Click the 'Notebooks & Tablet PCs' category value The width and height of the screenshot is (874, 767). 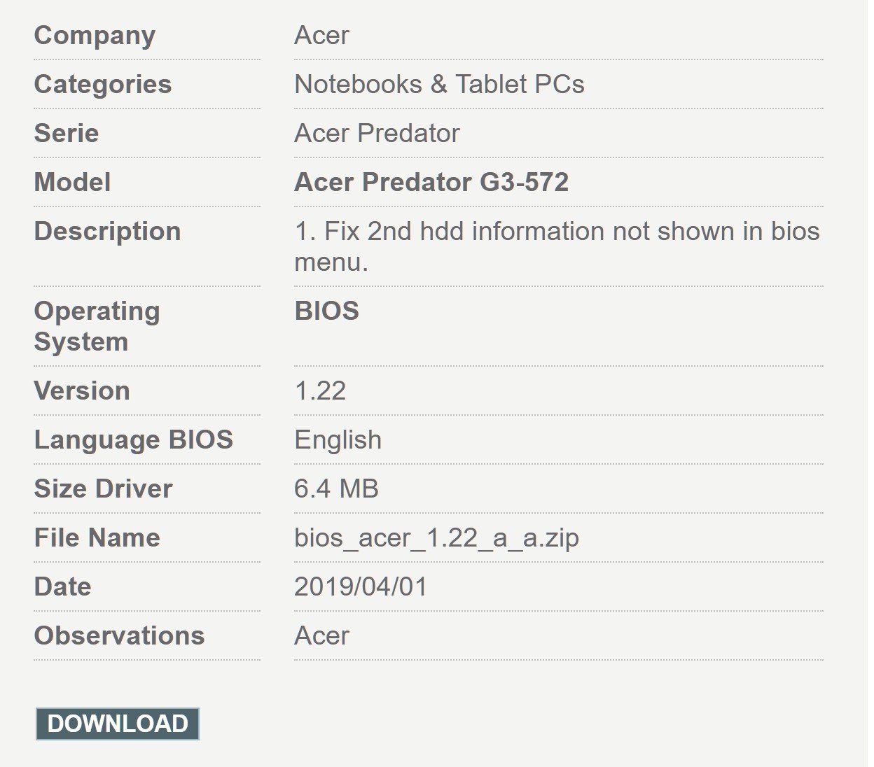pyautogui.click(x=439, y=84)
